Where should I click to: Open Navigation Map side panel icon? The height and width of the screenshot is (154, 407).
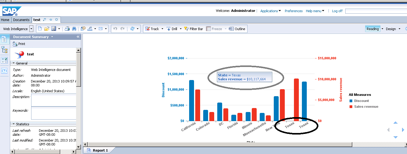(4, 50)
